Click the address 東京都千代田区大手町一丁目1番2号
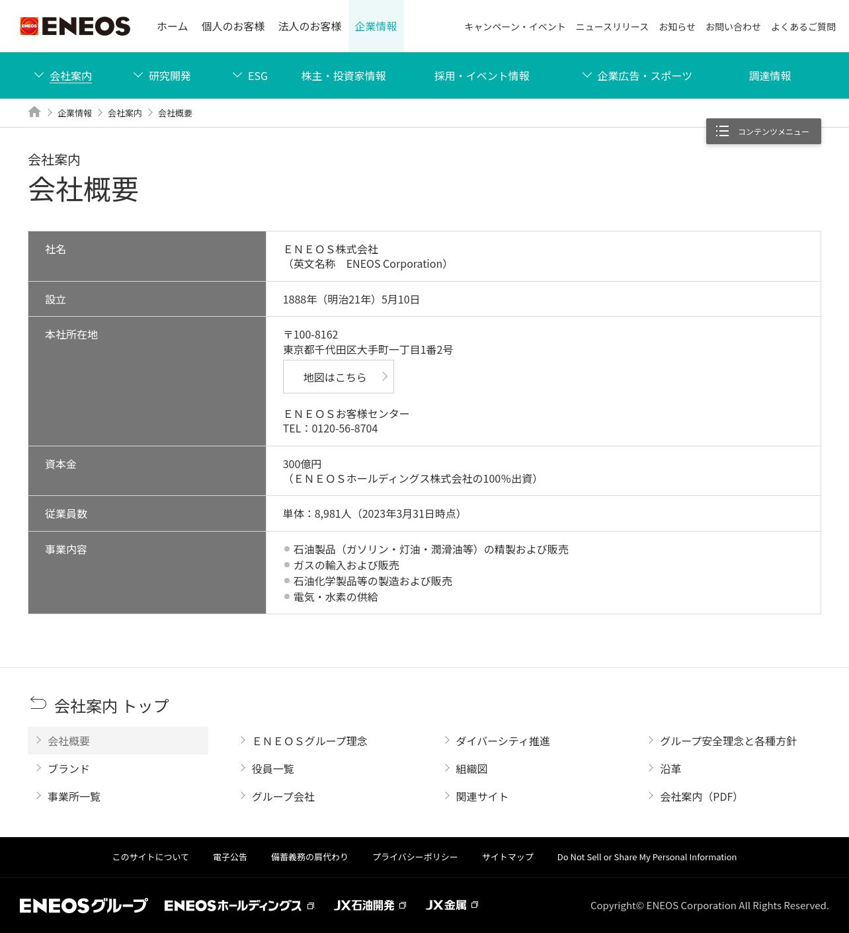849x933 pixels. click(x=368, y=350)
